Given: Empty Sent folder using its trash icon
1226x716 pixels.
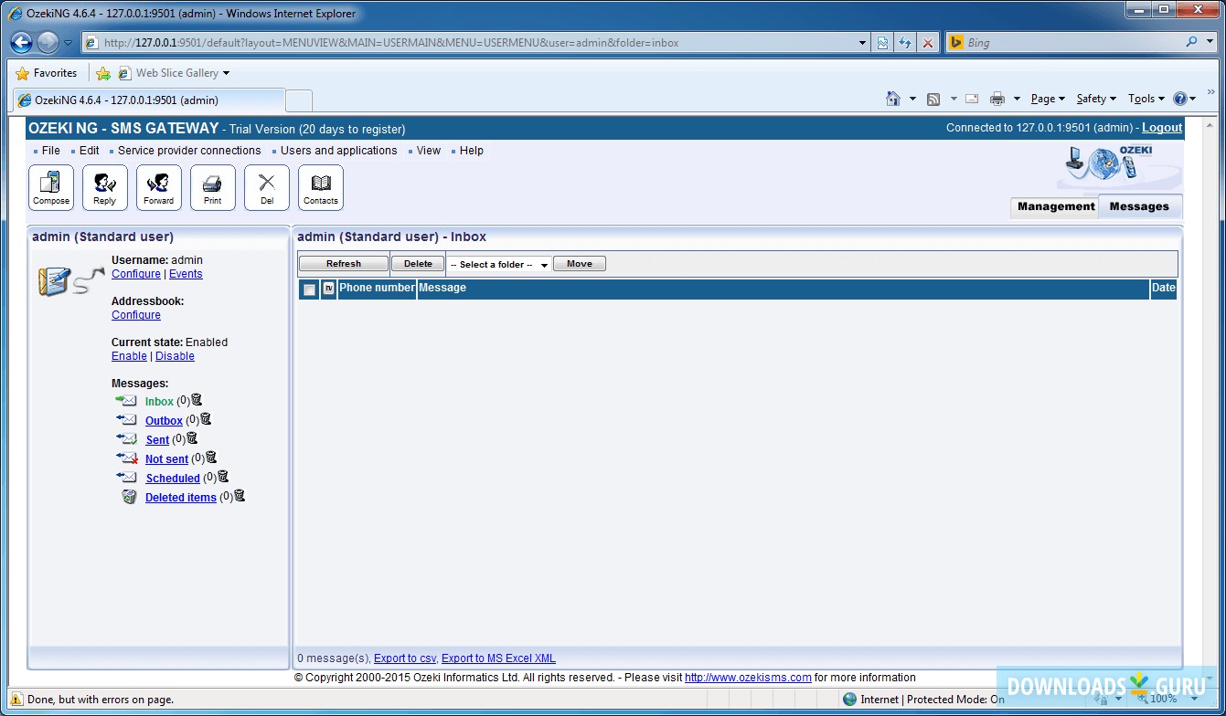Looking at the screenshot, I should [x=192, y=438].
